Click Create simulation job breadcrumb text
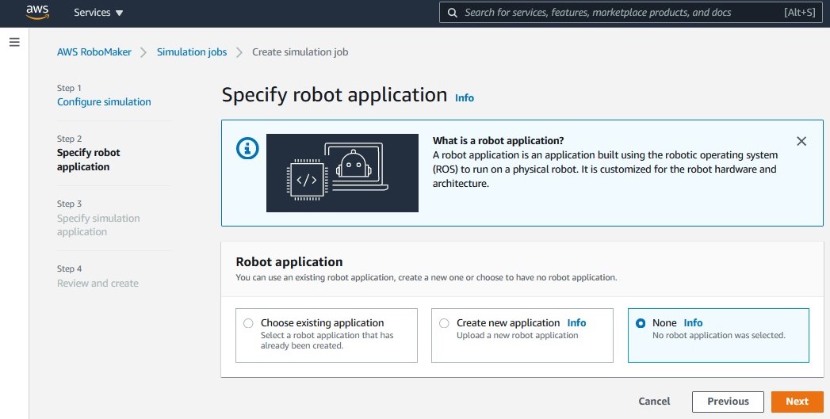The width and height of the screenshot is (830, 419). click(x=300, y=51)
